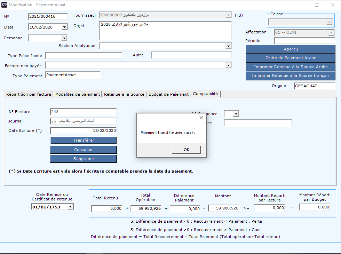This screenshot has height=254, width=341.
Task: Select the Comptabilité tab
Action: pyautogui.click(x=205, y=94)
